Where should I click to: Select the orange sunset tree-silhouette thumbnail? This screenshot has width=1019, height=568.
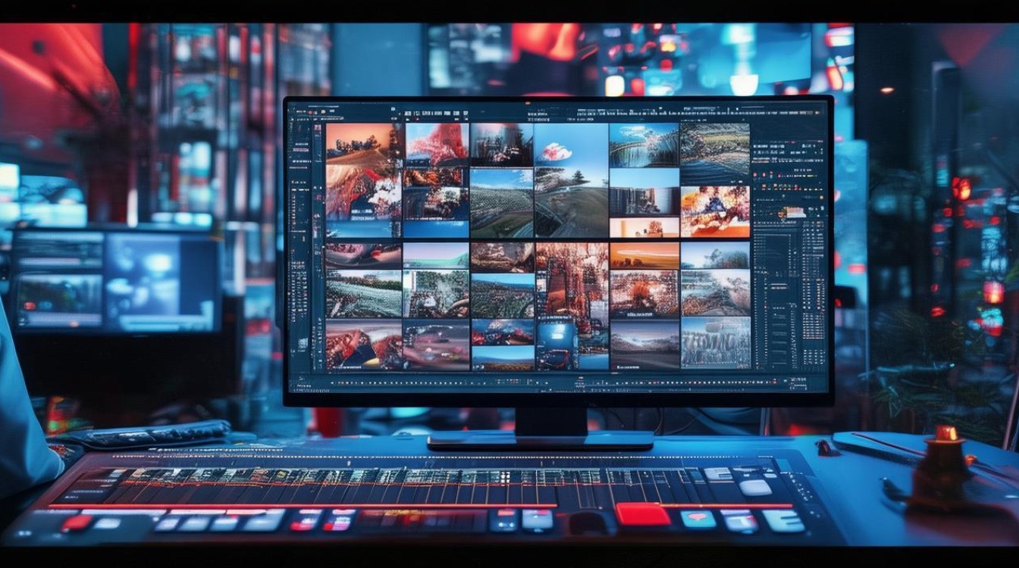tap(364, 144)
